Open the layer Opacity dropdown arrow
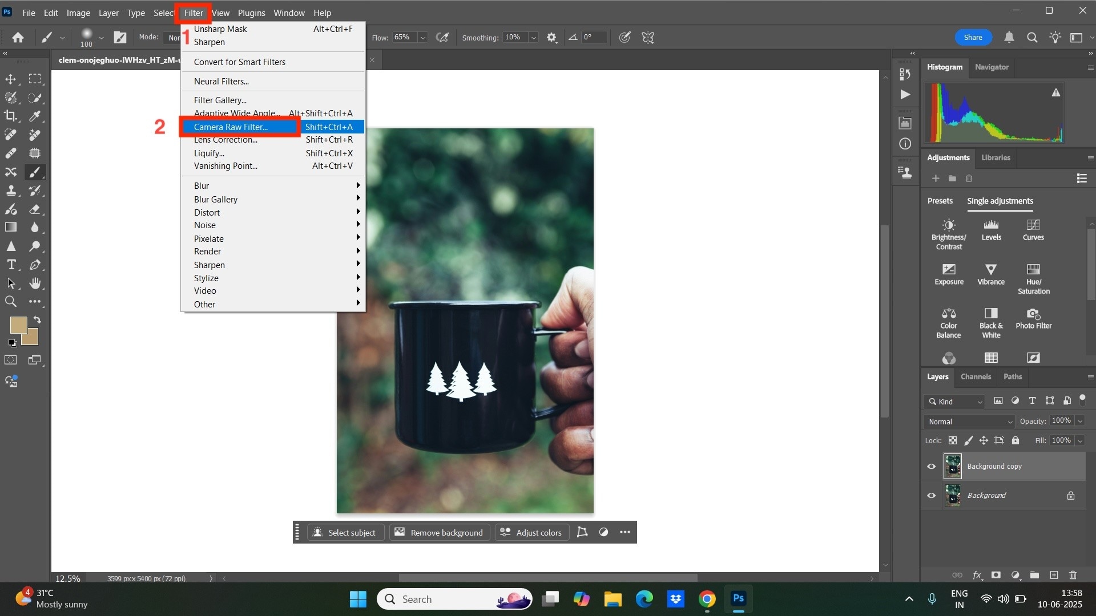This screenshot has width=1096, height=616. click(x=1080, y=421)
